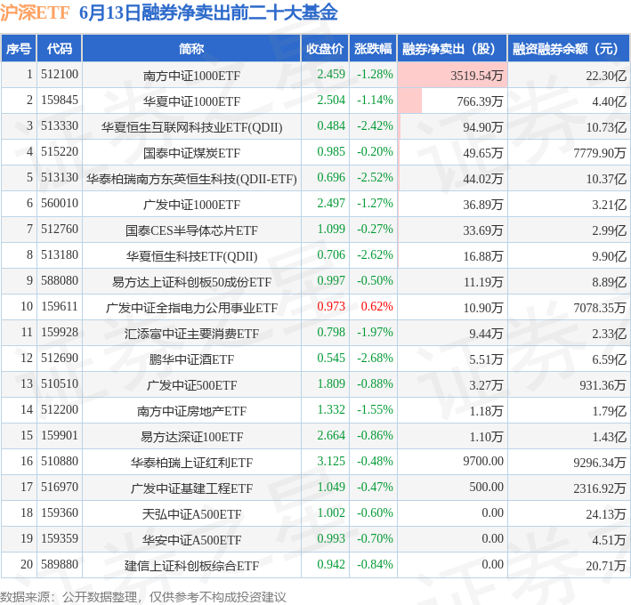Select fund code 516970
Viewport: 631px width, 605px height.
pyautogui.click(x=60, y=487)
